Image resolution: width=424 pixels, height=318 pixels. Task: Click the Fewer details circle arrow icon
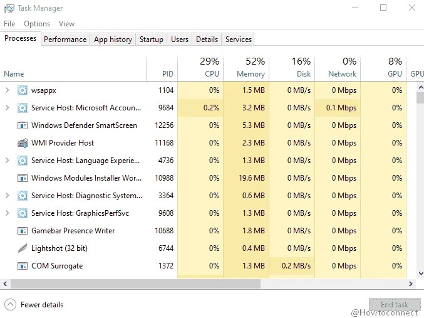coord(11,305)
